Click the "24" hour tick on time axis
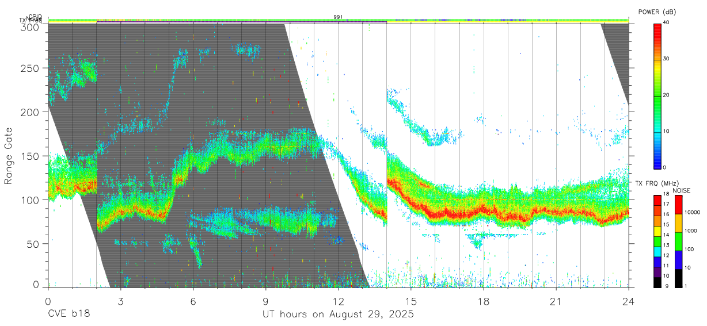Screen dimensions: 707x326 point(628,301)
